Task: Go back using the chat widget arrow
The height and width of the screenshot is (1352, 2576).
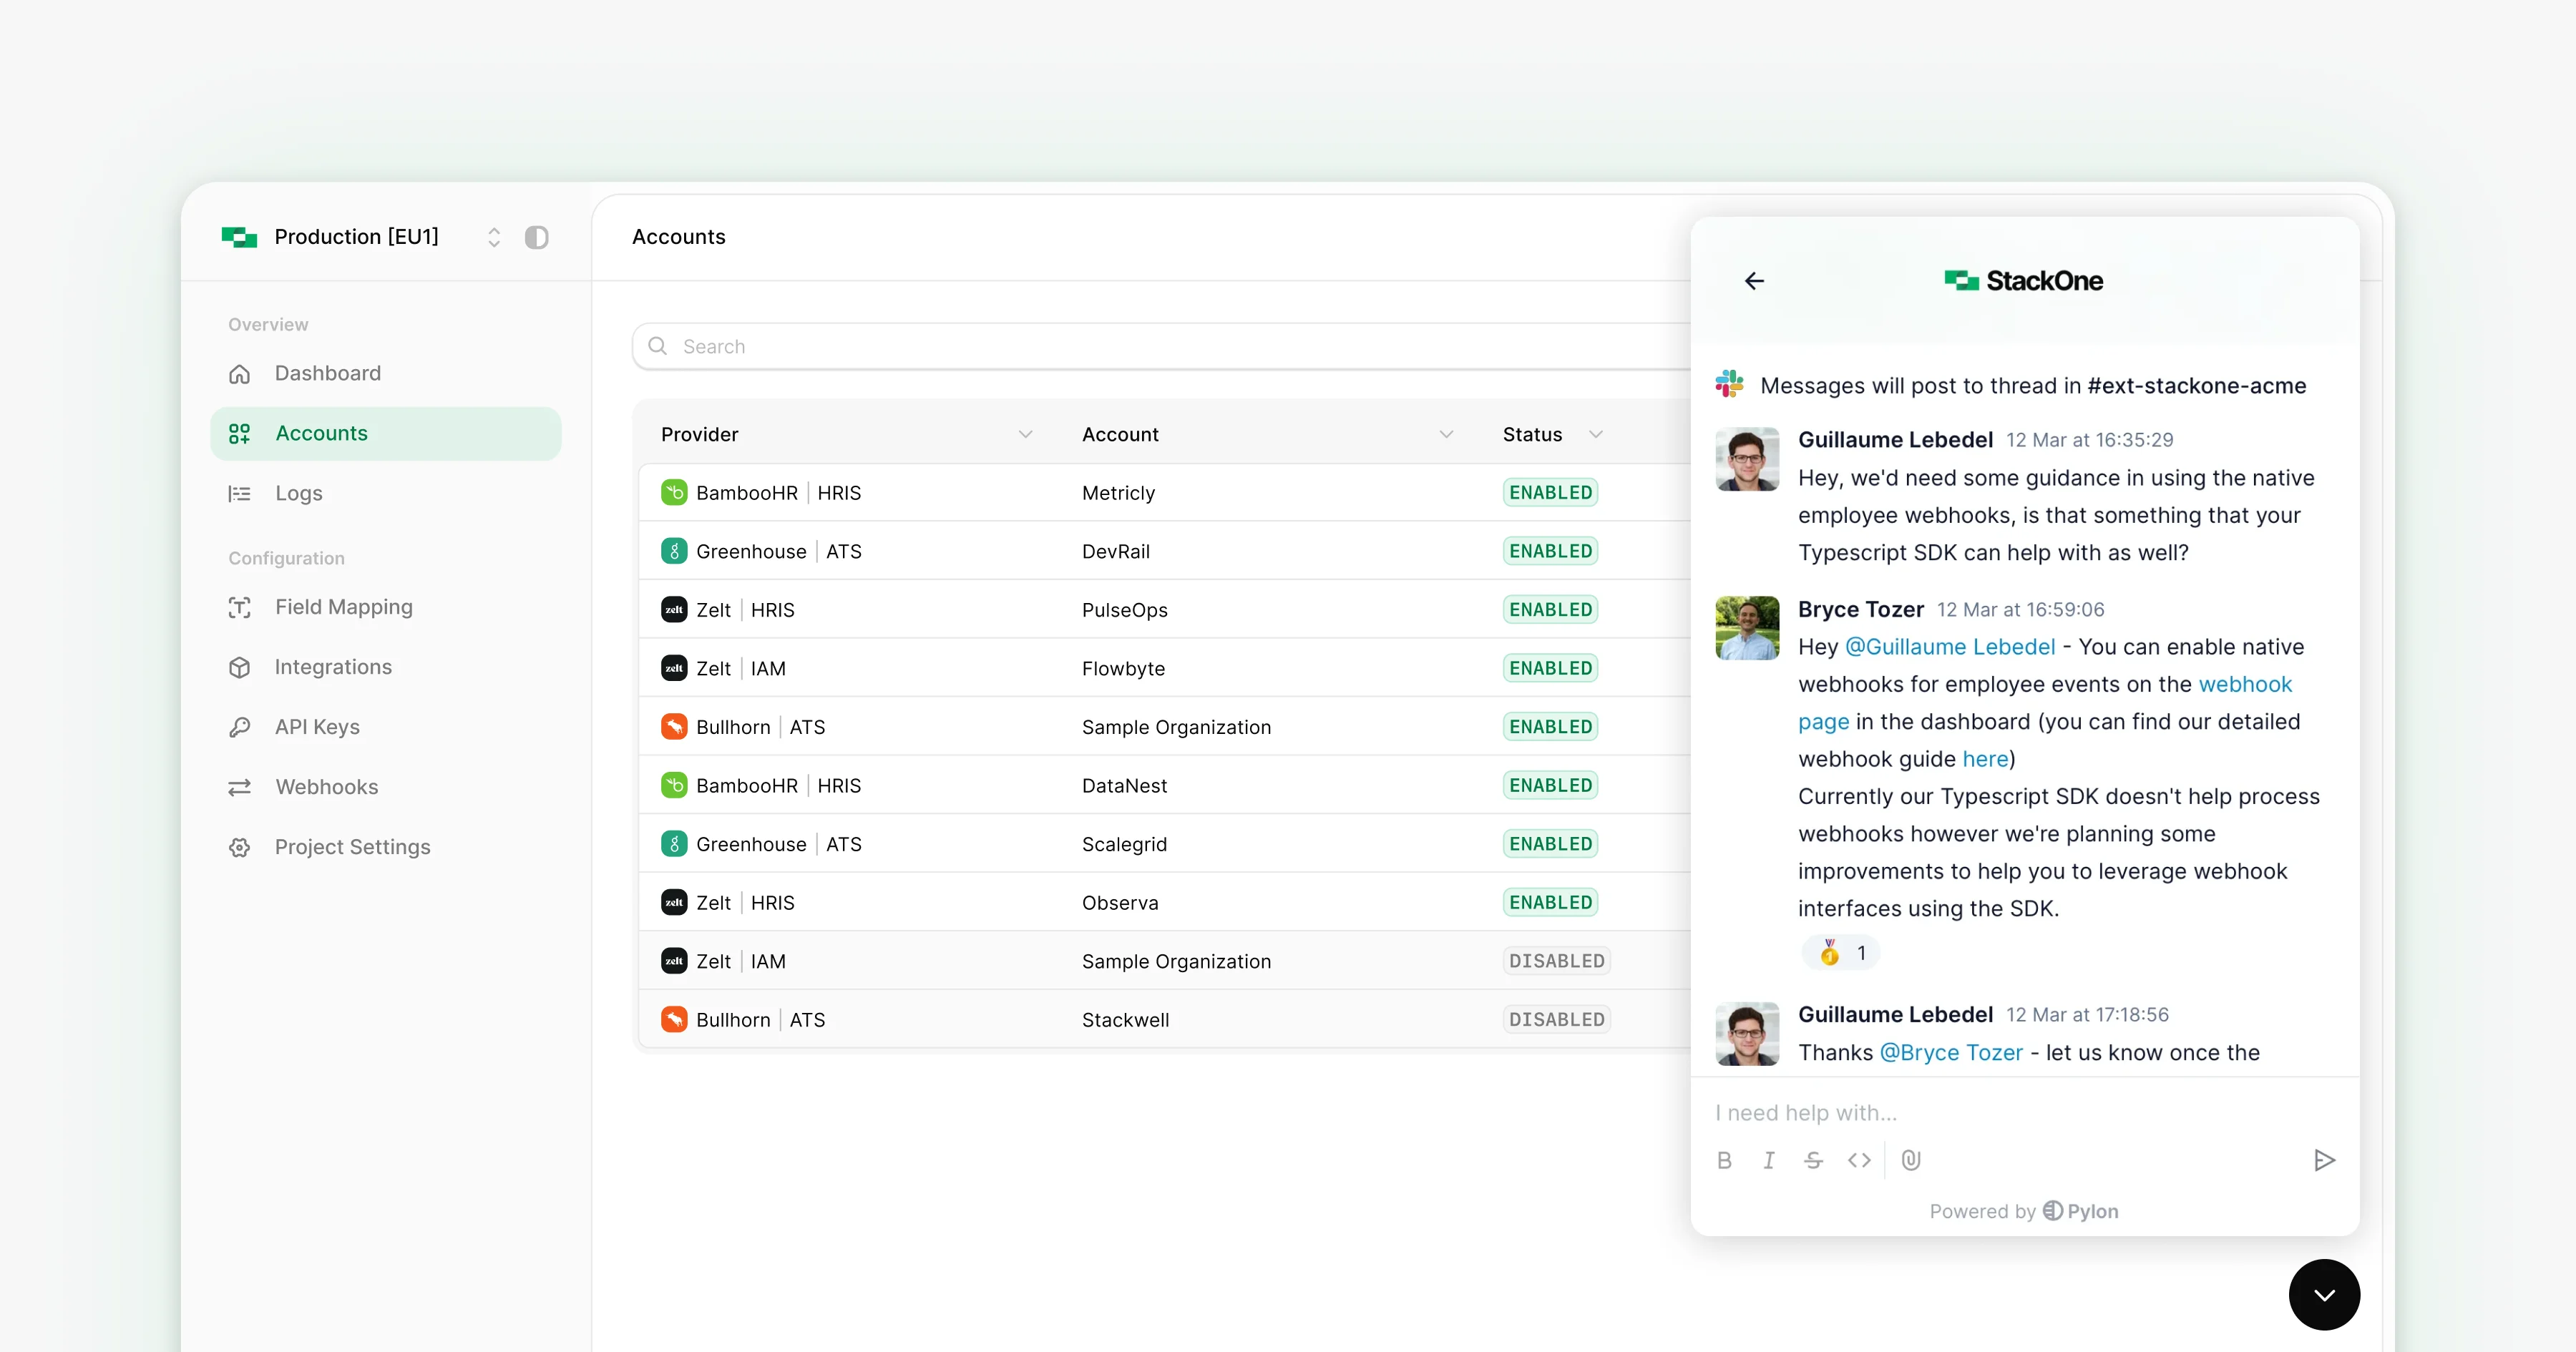Action: point(1754,280)
